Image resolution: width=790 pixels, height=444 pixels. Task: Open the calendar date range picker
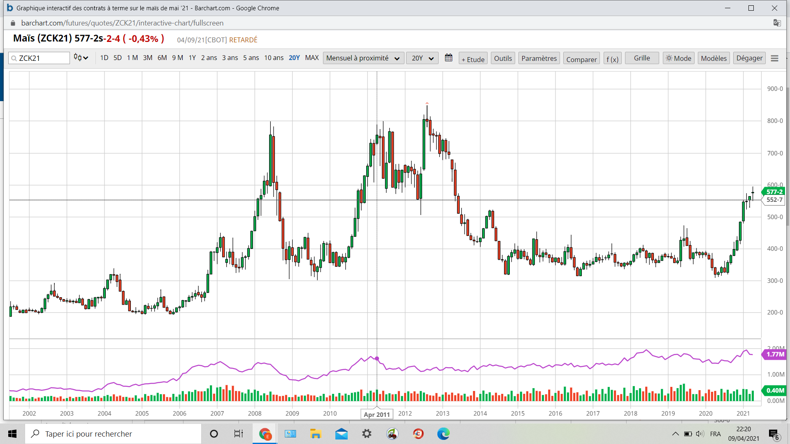448,58
